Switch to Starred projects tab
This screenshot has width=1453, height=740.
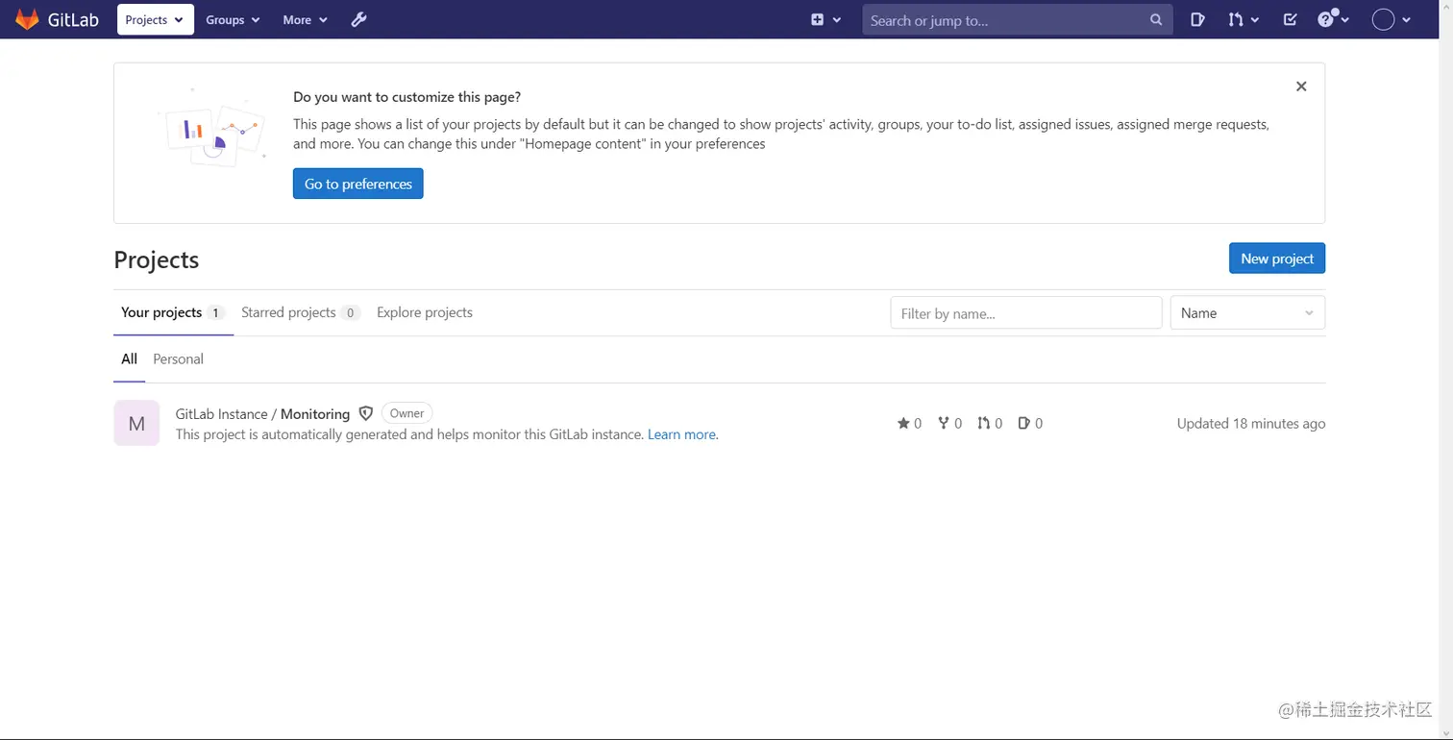point(301,312)
